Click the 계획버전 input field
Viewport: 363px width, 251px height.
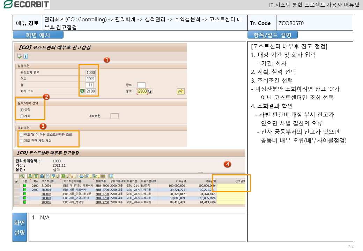[x=114, y=116]
